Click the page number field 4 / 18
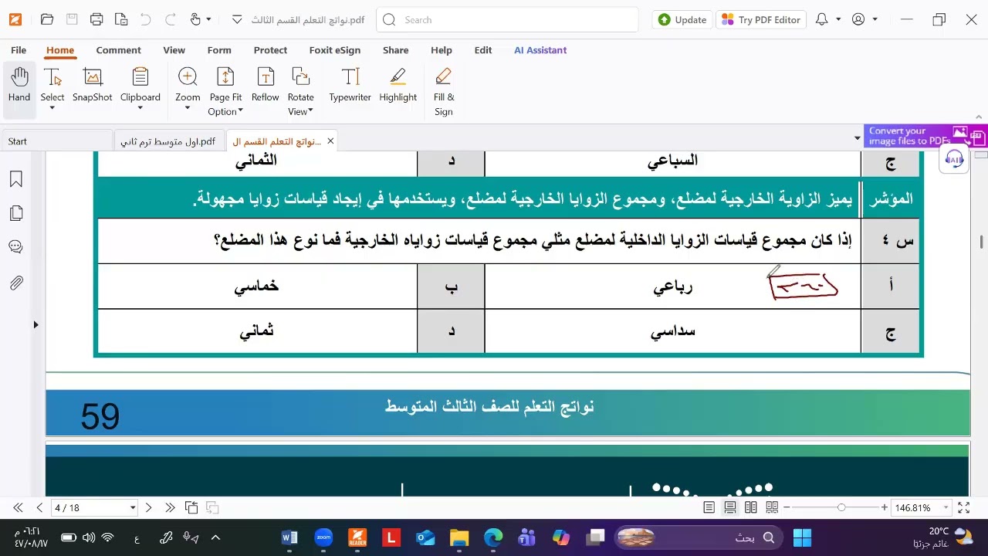This screenshot has height=556, width=988. point(89,507)
